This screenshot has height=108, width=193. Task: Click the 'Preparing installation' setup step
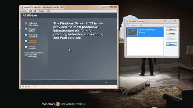click(x=33, y=36)
